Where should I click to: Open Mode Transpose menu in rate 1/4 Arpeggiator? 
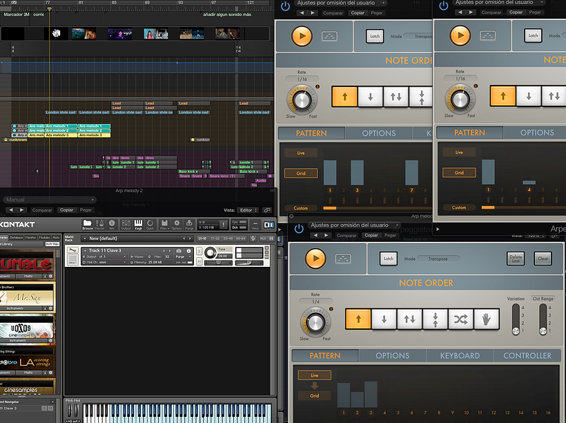[438, 259]
